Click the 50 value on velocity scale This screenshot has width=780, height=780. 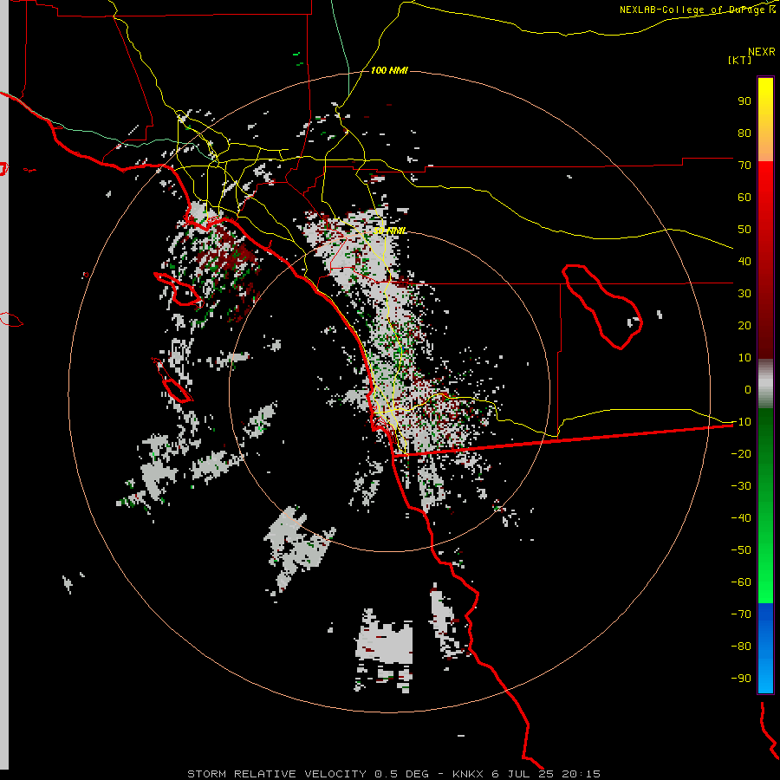click(744, 230)
